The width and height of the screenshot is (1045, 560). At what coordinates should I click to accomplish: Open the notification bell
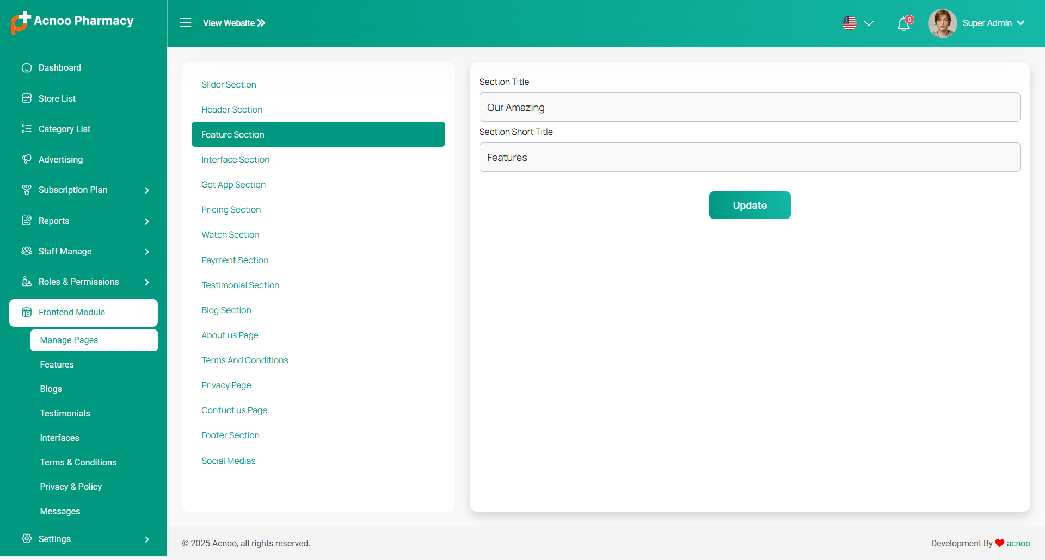tap(903, 24)
